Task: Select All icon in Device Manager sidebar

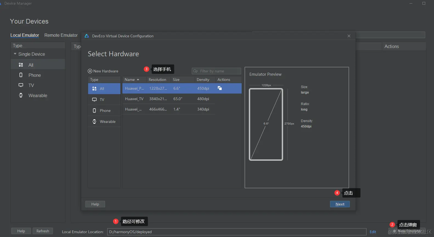Action: [x=21, y=65]
